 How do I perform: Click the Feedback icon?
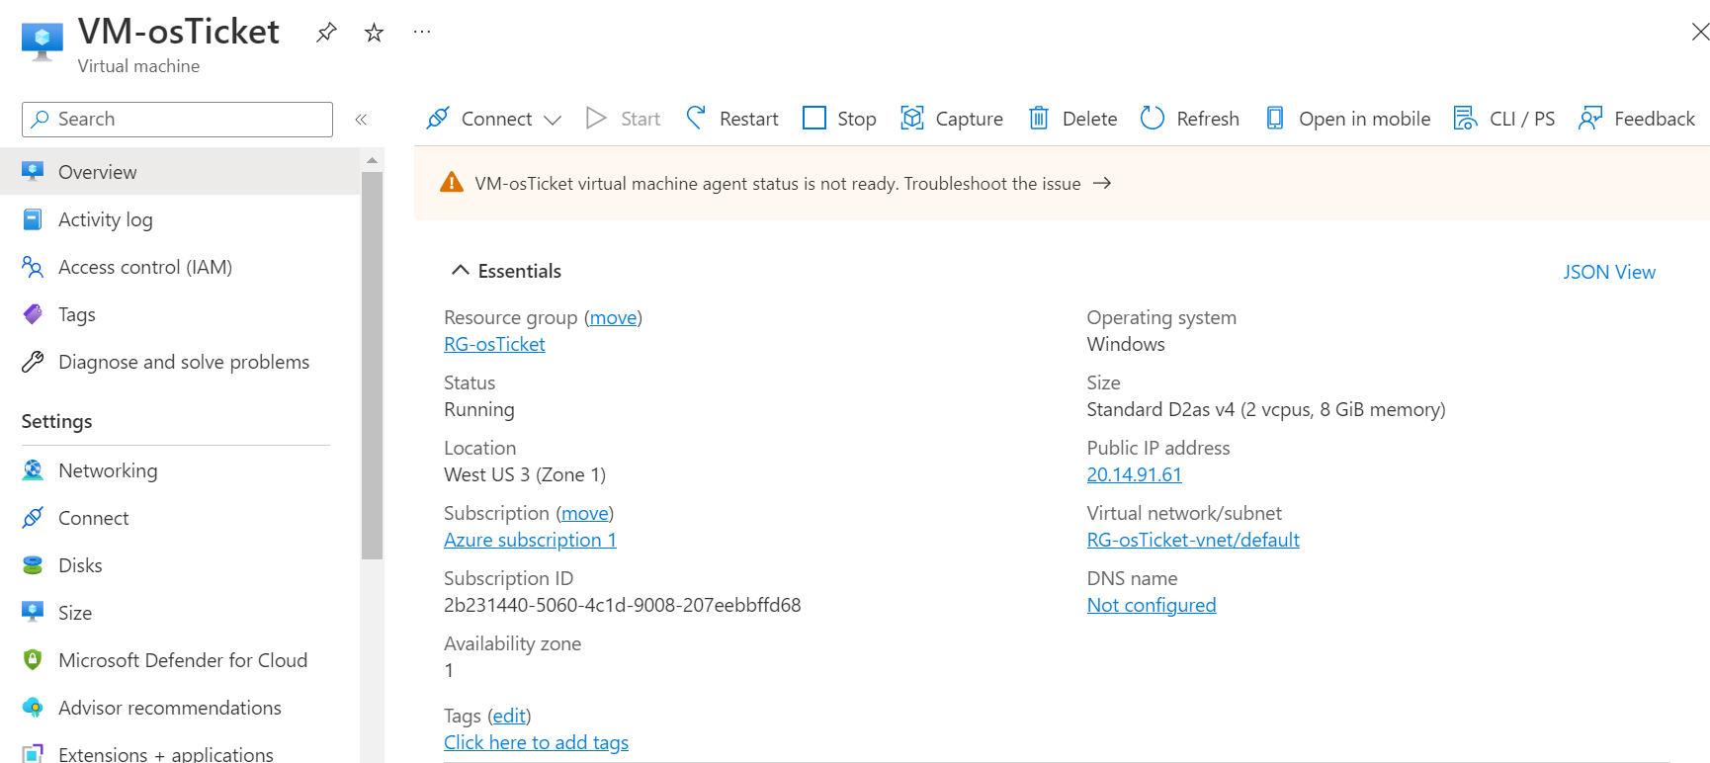coord(1590,119)
